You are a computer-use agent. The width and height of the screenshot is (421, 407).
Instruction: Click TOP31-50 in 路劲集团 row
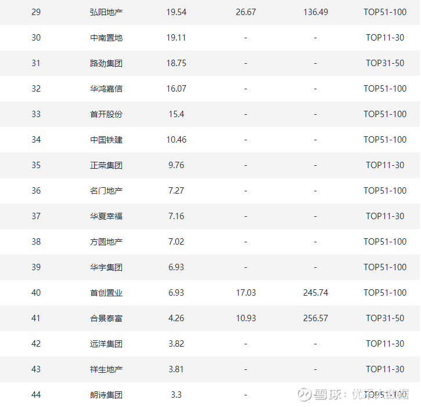point(385,63)
